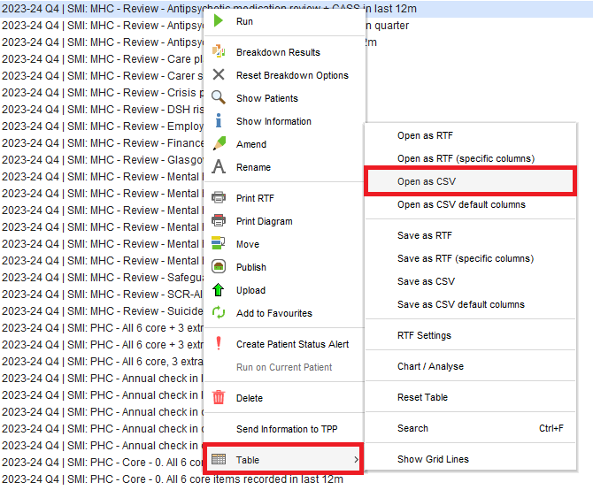Select Breakdown Results menu entry

tap(285, 52)
